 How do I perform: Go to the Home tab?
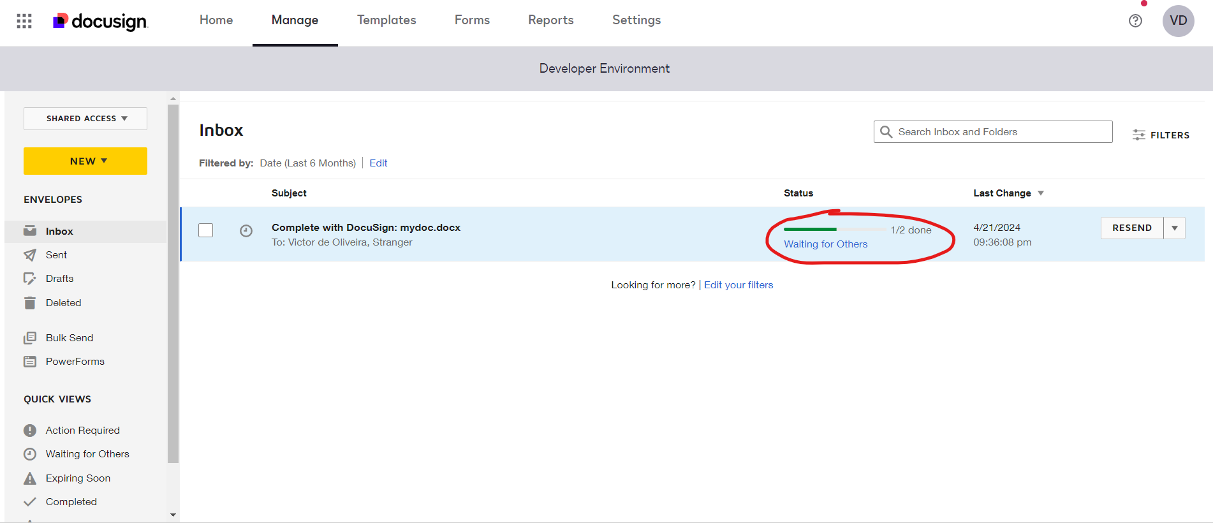pyautogui.click(x=216, y=20)
